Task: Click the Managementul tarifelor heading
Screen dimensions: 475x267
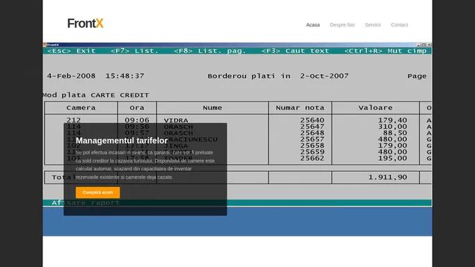Action: pyautogui.click(x=122, y=140)
